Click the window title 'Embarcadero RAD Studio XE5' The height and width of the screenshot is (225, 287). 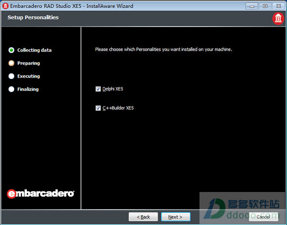[46, 6]
